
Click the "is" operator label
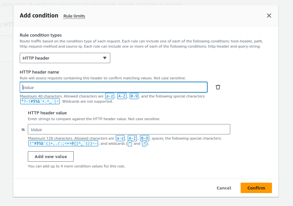23,129
